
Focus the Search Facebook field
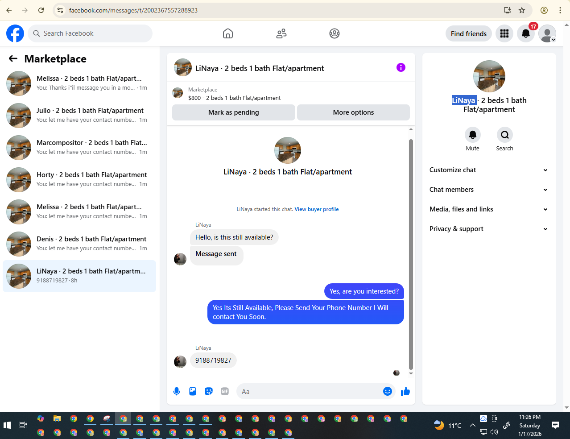91,33
